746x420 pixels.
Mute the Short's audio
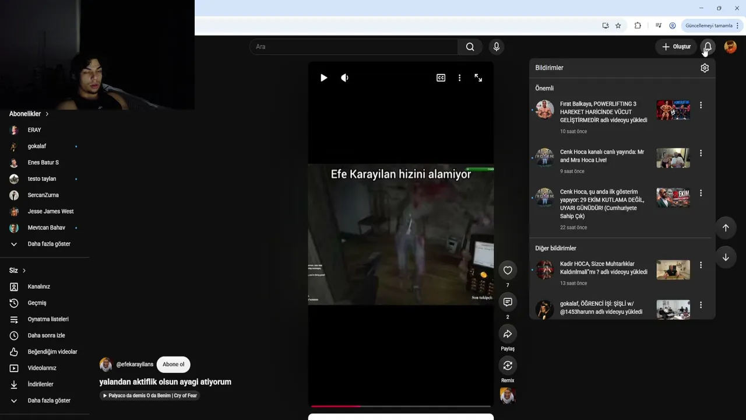(344, 78)
